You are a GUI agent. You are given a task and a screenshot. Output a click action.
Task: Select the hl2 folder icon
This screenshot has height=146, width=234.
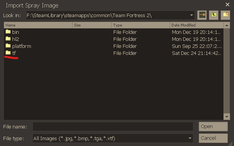[x=8, y=39]
